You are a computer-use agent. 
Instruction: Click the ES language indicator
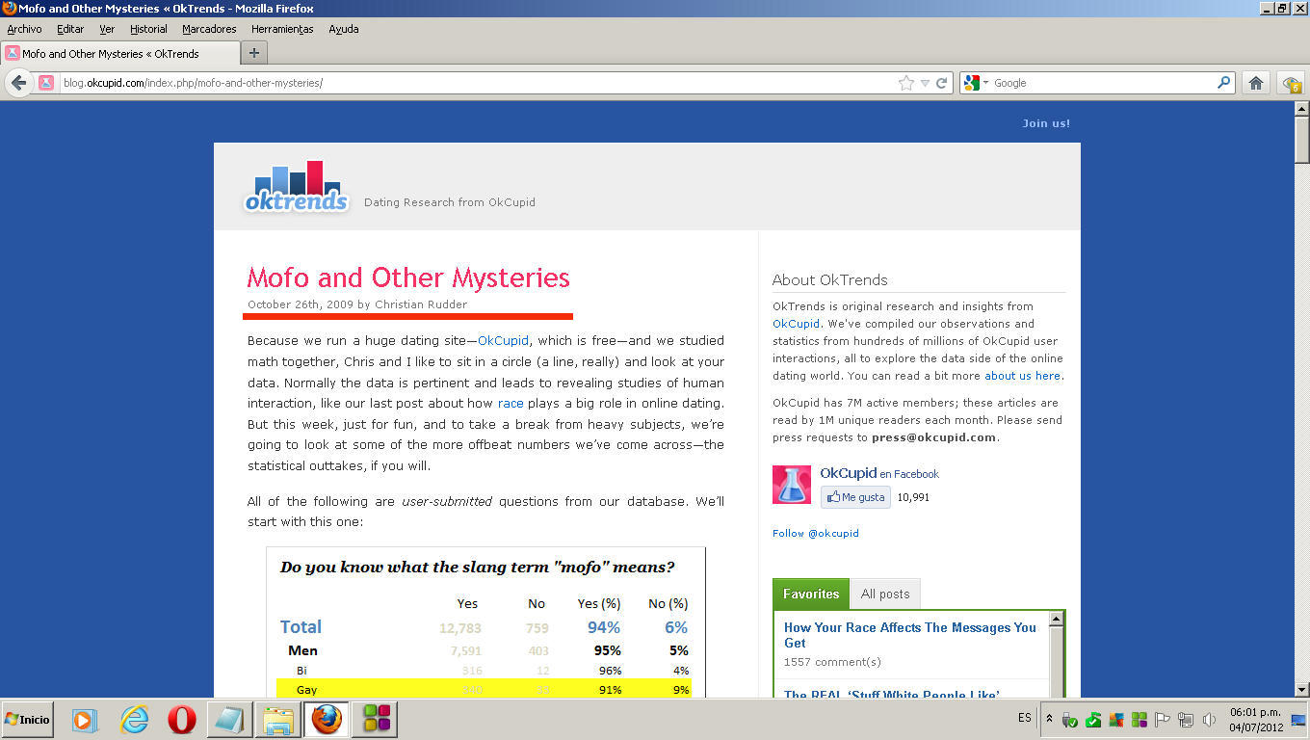pyautogui.click(x=1024, y=718)
